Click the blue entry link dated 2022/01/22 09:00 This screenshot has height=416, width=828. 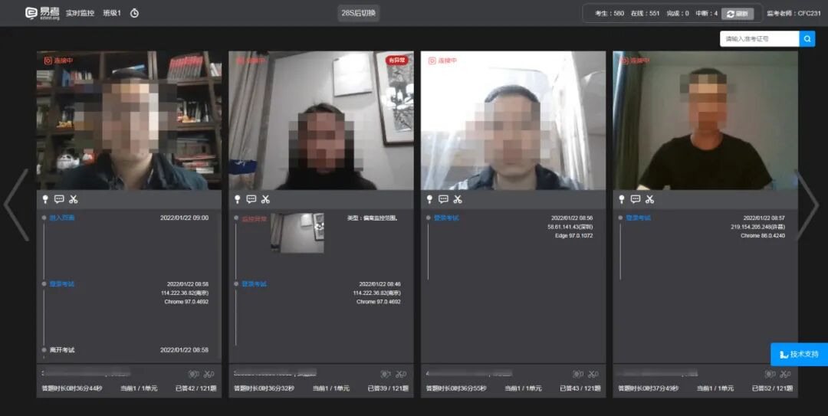pos(62,218)
